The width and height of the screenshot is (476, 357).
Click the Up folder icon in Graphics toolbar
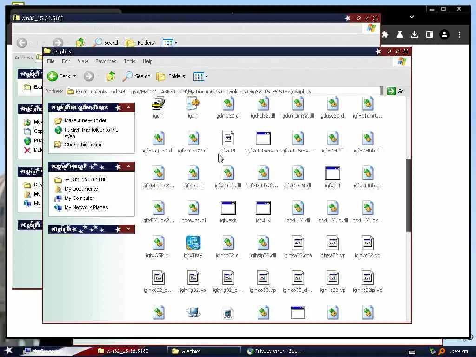(111, 76)
